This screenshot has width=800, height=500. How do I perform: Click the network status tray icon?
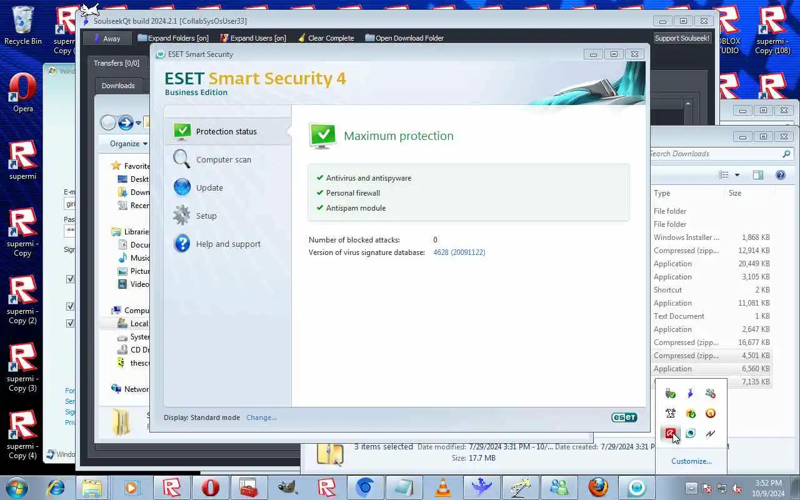pos(722,488)
